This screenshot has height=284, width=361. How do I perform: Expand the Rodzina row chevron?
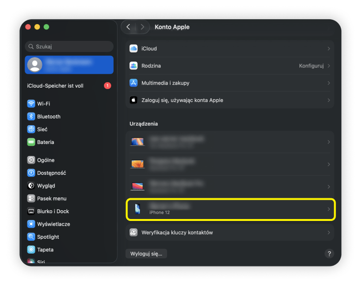(x=329, y=66)
